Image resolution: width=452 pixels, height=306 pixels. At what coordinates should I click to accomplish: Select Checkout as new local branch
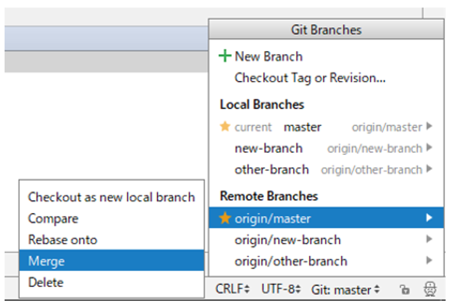tap(111, 197)
